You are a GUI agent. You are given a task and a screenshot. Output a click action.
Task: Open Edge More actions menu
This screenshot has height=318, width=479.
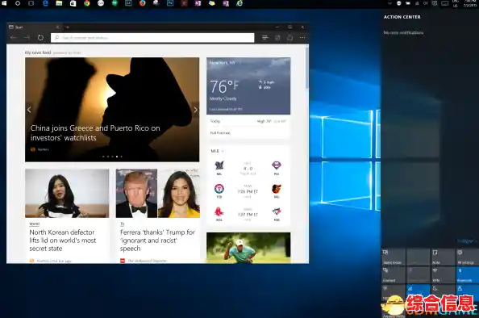(x=302, y=38)
